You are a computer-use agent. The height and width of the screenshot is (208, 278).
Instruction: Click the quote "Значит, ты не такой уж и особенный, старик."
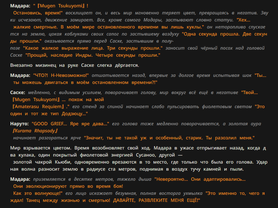pos(143,138)
